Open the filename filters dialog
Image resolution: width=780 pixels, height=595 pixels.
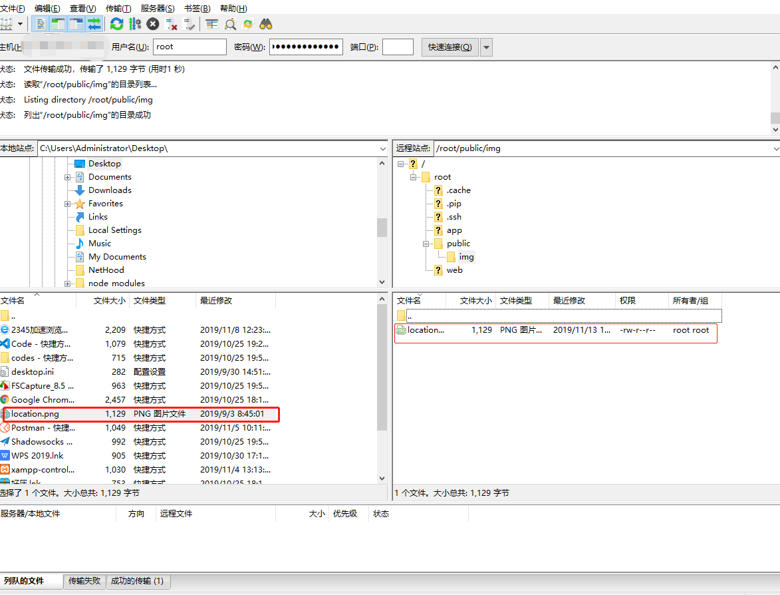tap(212, 24)
